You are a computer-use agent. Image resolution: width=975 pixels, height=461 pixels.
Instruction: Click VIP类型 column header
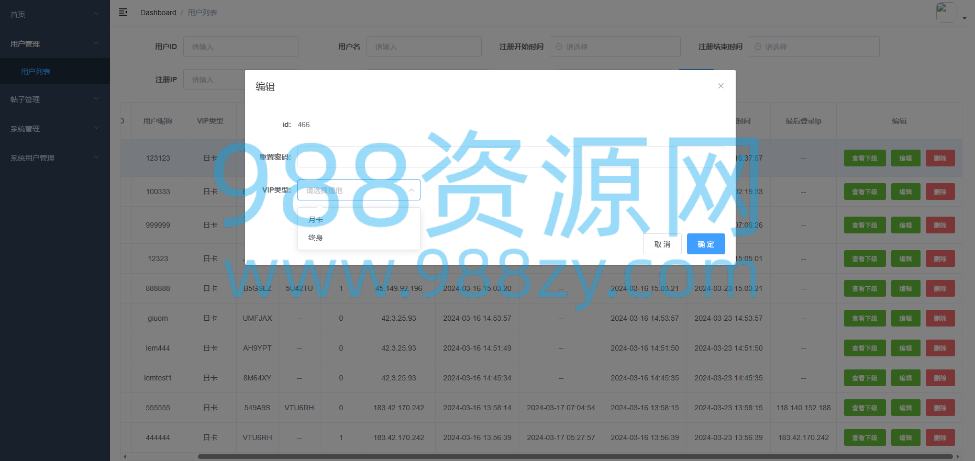(210, 121)
